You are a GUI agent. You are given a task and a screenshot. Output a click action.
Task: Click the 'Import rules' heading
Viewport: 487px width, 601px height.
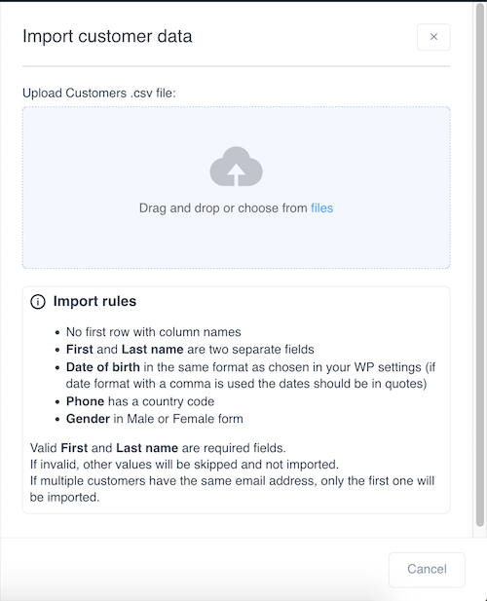click(94, 301)
